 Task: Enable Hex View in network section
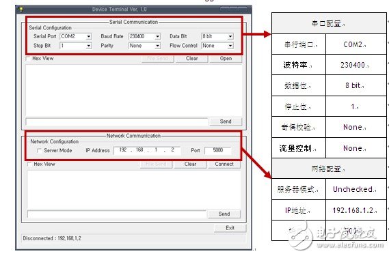click(29, 165)
